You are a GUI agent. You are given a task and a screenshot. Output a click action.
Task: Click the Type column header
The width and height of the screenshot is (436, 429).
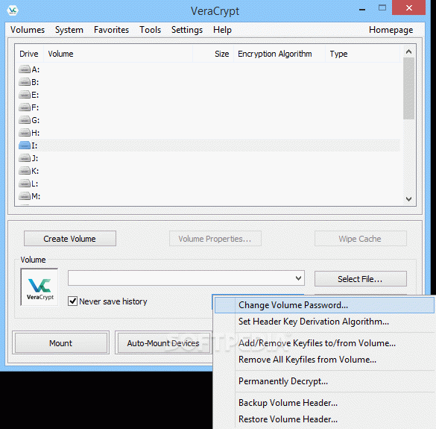(x=363, y=54)
